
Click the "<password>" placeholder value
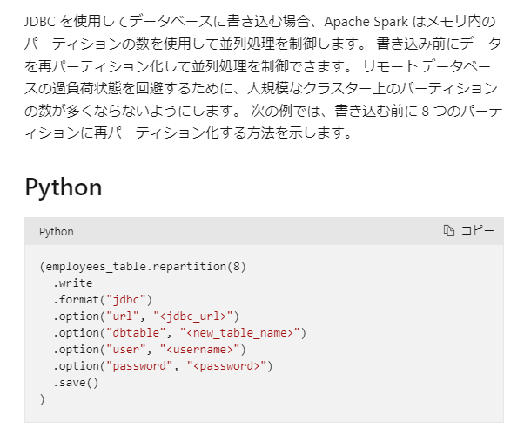coord(226,366)
